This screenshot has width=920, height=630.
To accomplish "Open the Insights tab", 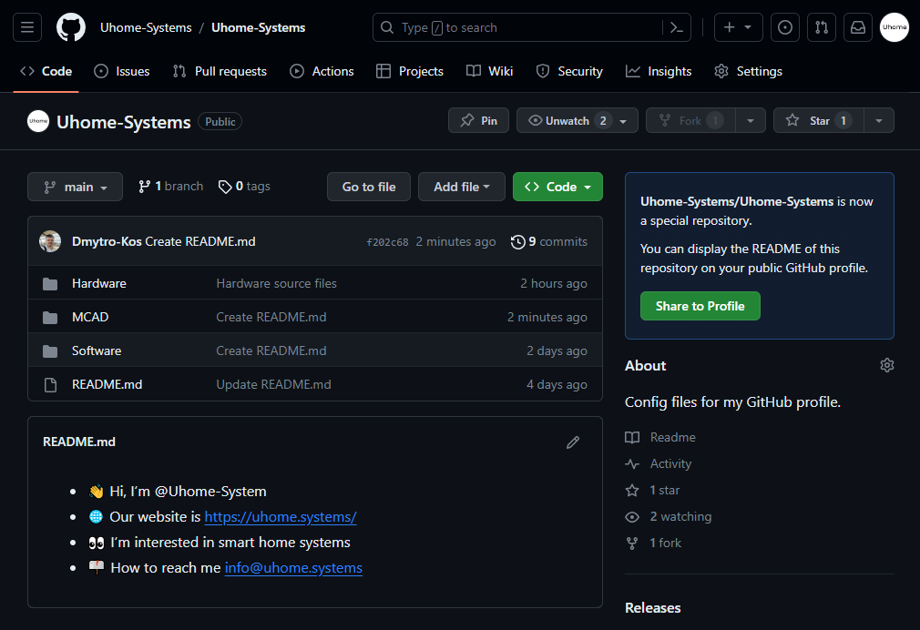I will click(659, 71).
